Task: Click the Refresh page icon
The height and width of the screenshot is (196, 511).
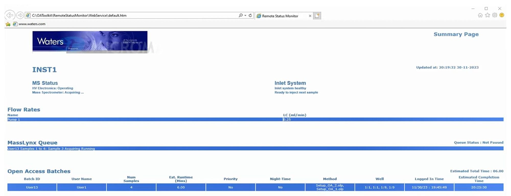Action: 250,15
